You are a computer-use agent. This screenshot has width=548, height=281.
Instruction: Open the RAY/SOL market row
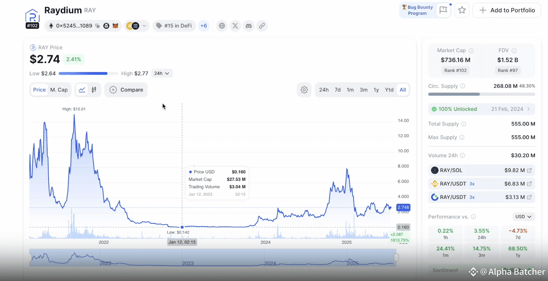(481, 170)
